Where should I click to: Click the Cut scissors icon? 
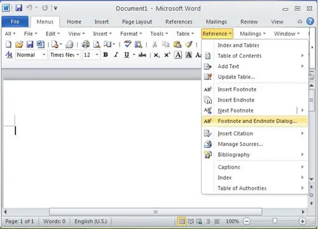coord(155,44)
